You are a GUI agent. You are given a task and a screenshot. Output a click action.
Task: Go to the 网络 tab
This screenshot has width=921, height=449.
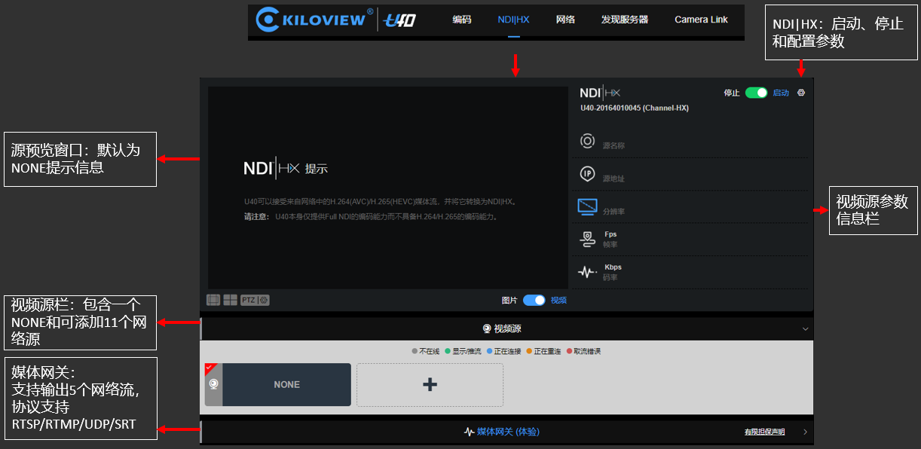pos(565,20)
